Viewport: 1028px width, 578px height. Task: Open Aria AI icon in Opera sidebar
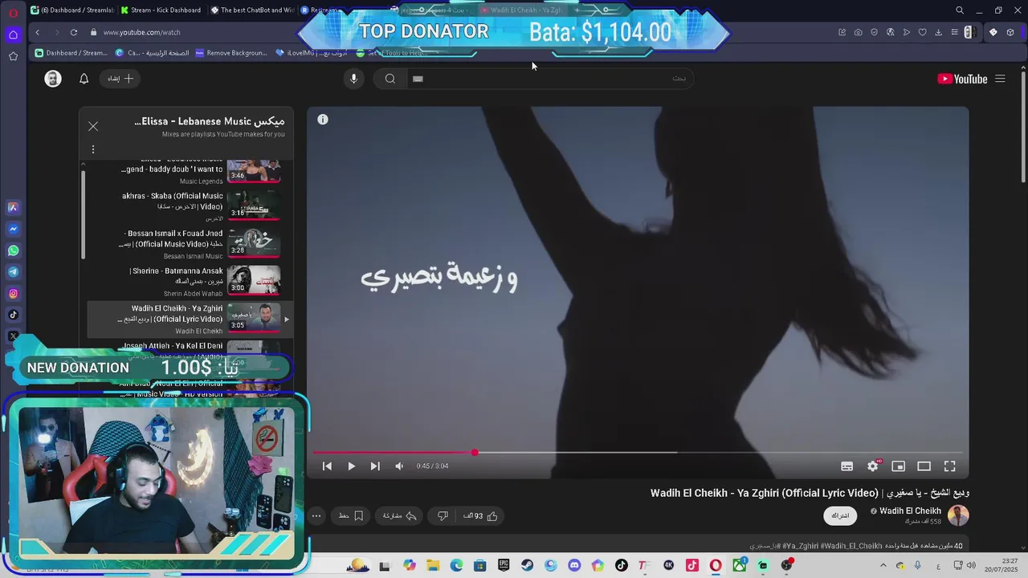pyautogui.click(x=13, y=207)
